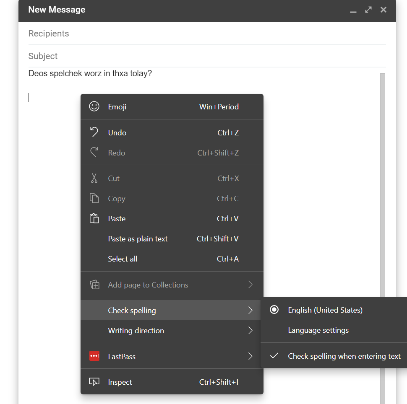The image size is (407, 404).
Task: Click the Collections icon beside Add page
Action: [94, 284]
